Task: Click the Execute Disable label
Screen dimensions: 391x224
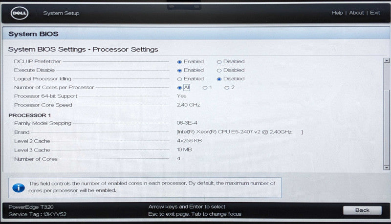Action: [x=34, y=70]
